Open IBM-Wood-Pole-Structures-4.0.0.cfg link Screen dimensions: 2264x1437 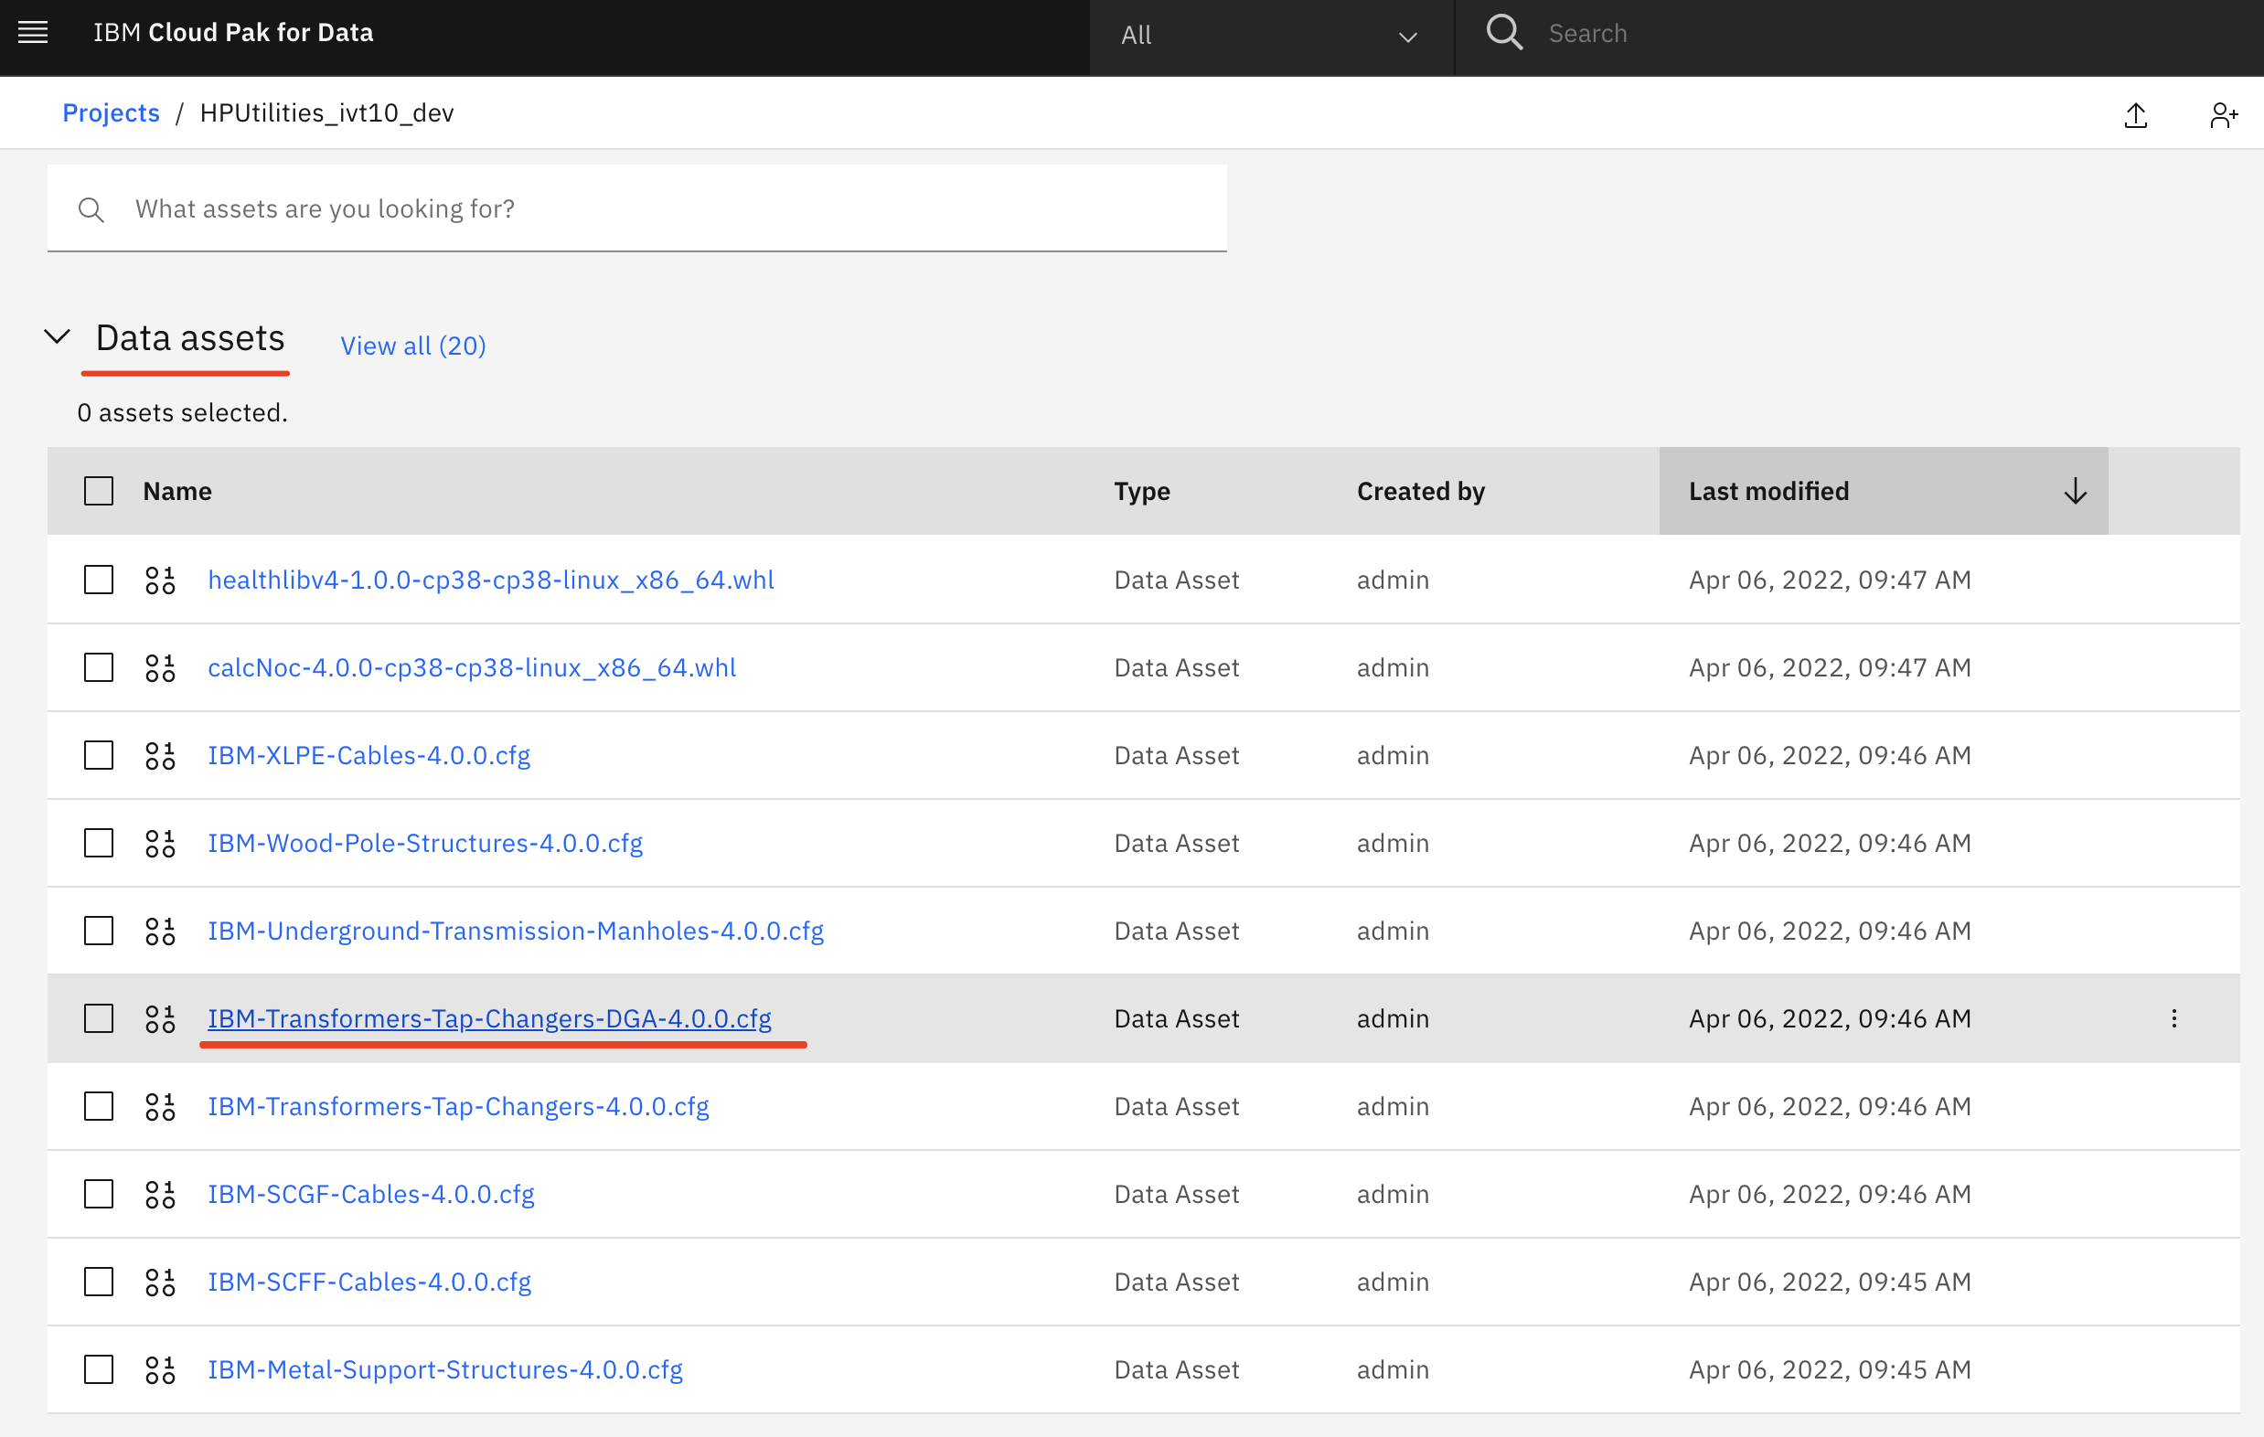tap(425, 843)
